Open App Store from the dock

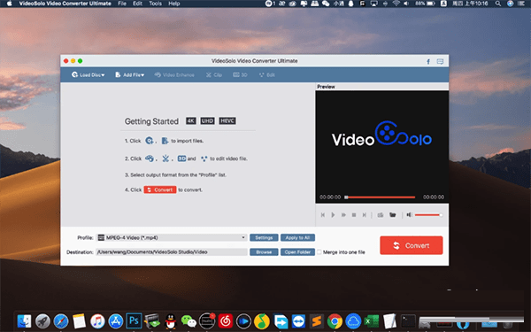tap(115, 320)
